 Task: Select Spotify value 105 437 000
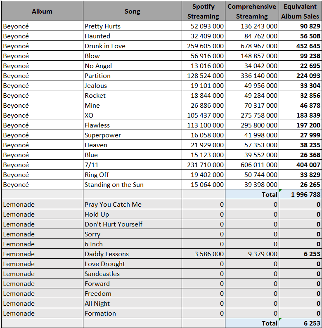point(204,115)
